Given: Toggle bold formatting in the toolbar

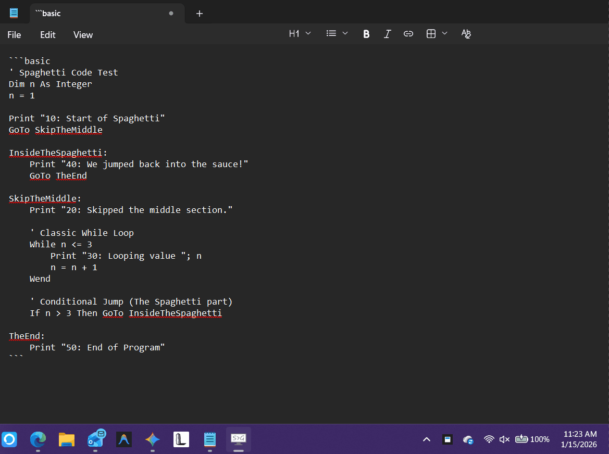Looking at the screenshot, I should (x=366, y=34).
